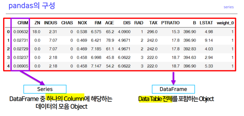Select the AGE value 65.2
Screen dimensions: 244x116
pyautogui.click(x=110, y=32)
